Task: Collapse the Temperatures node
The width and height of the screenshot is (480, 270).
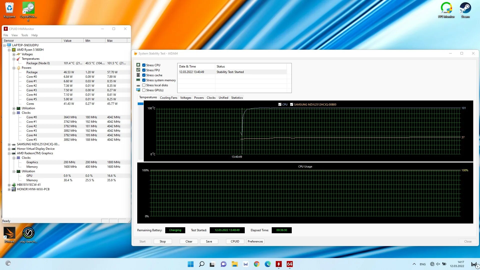Action: click(14, 59)
